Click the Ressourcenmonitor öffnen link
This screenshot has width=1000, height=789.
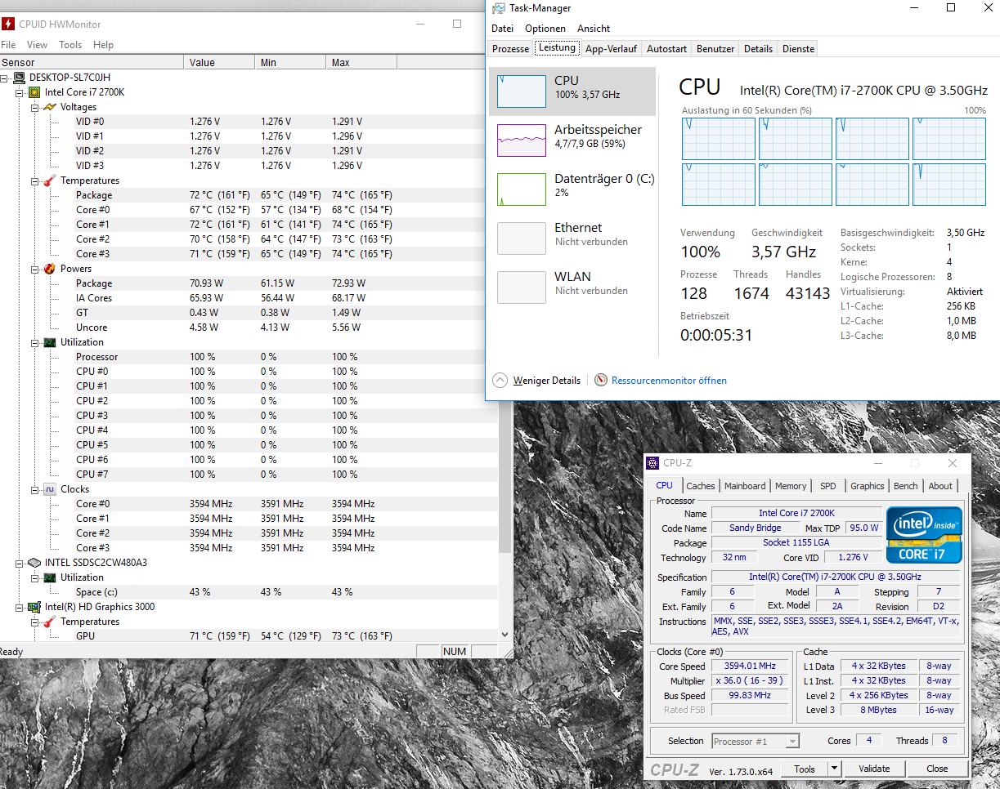click(669, 381)
